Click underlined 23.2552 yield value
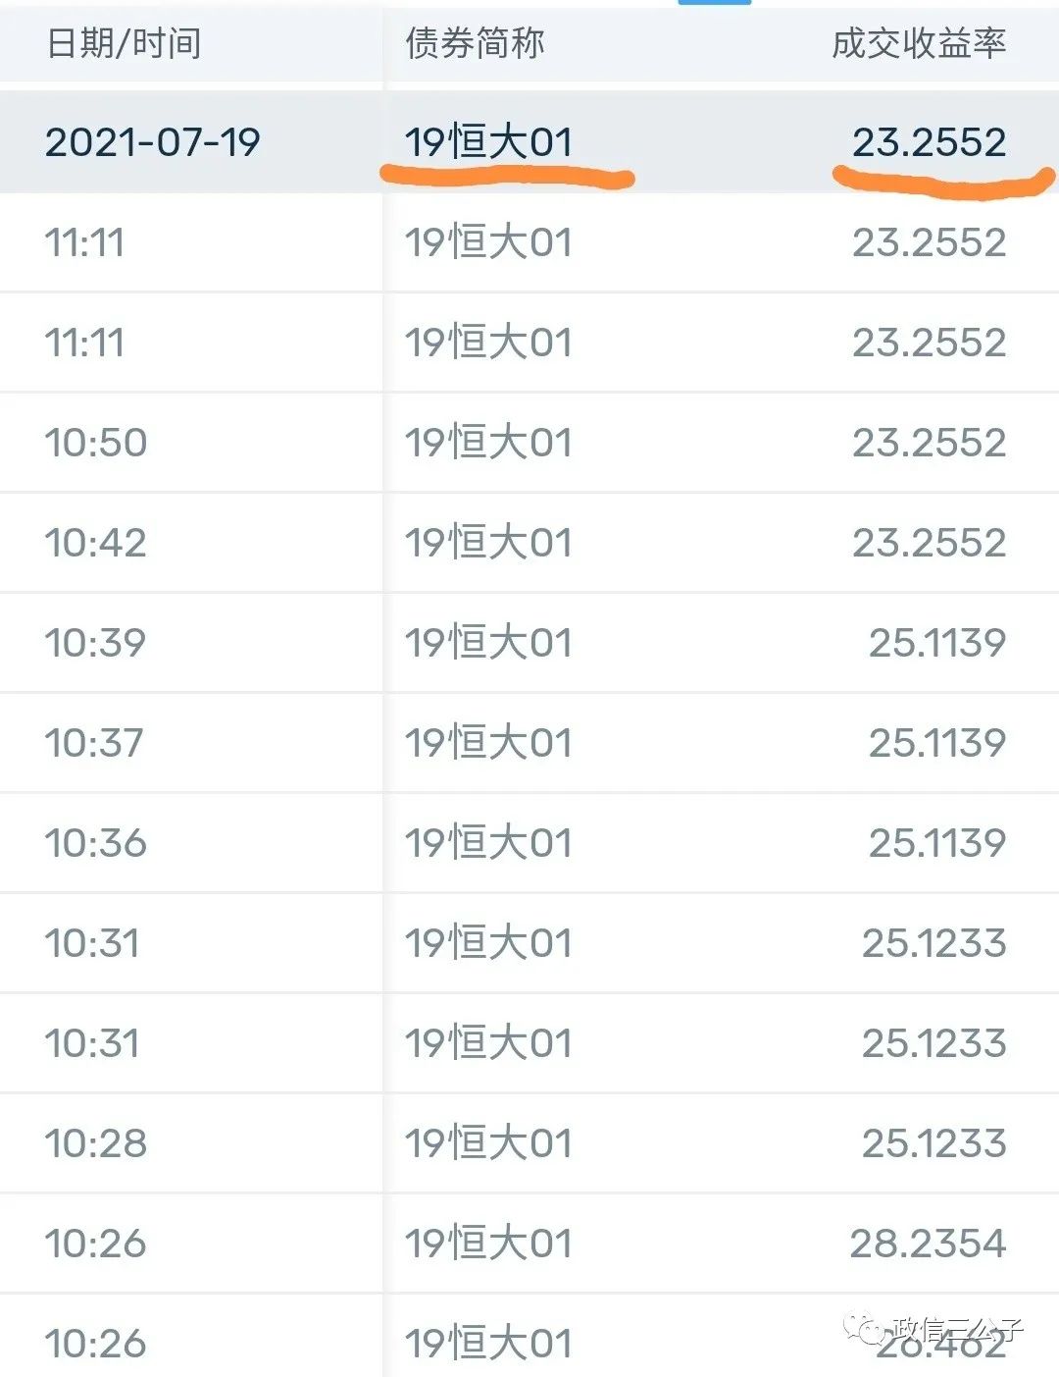 click(930, 142)
